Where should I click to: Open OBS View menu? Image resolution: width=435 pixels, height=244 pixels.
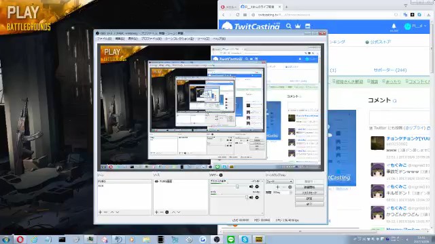point(133,39)
